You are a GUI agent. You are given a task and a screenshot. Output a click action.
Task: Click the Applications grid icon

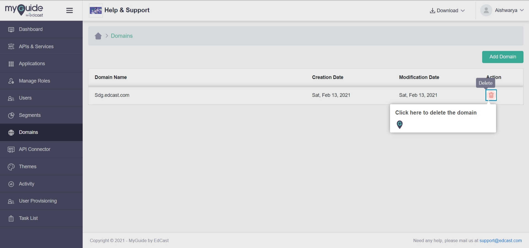tap(11, 64)
